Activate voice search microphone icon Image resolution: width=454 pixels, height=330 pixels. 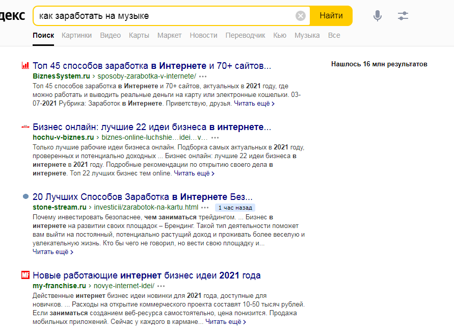click(x=377, y=16)
